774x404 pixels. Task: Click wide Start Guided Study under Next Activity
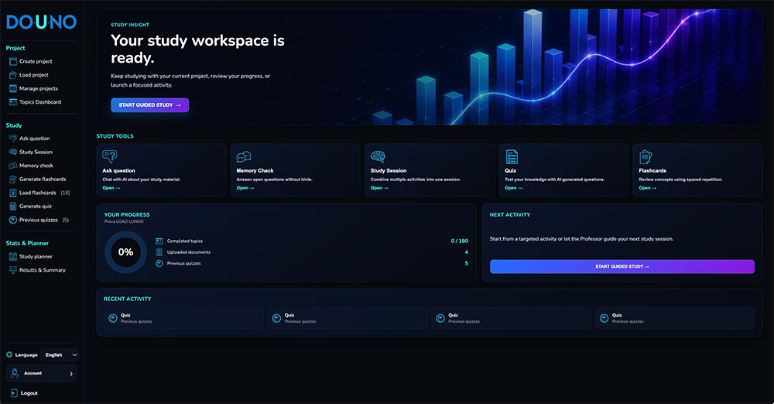point(622,267)
